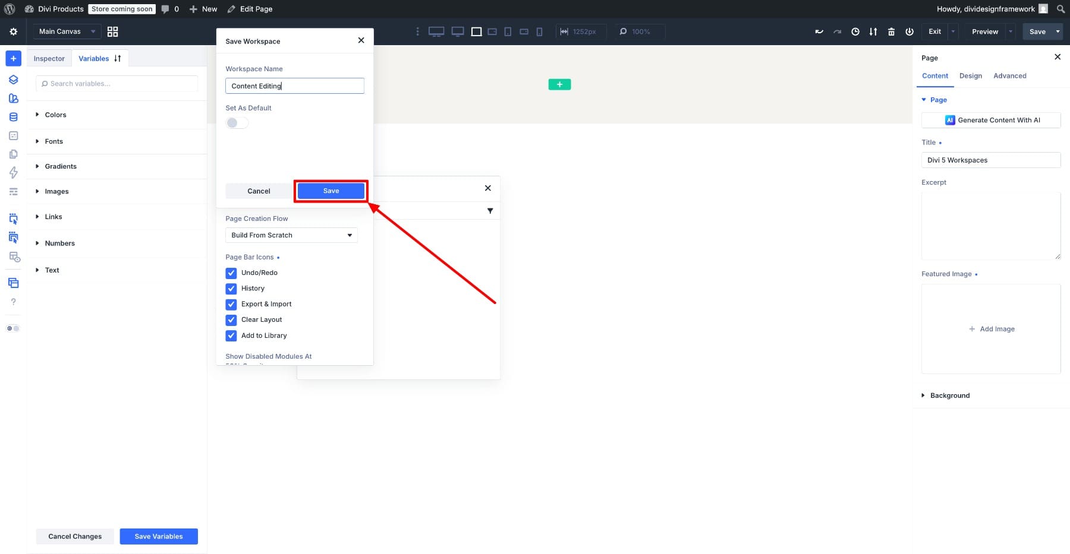Switch to the Design tab
This screenshot has width=1070, height=554.
point(971,76)
